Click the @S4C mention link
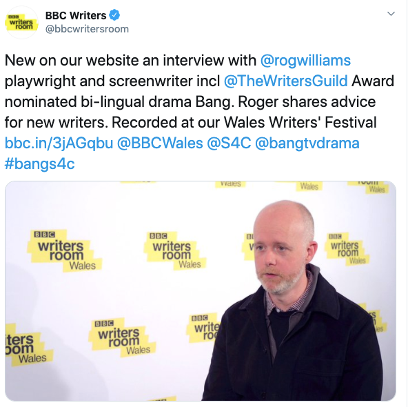Screen dimensions: 408x407 click(229, 143)
